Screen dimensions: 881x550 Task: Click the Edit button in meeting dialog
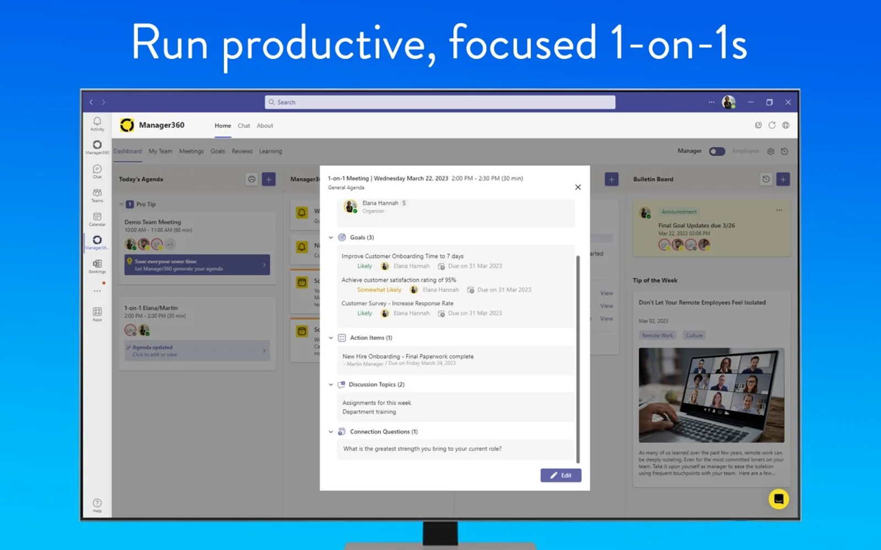561,475
